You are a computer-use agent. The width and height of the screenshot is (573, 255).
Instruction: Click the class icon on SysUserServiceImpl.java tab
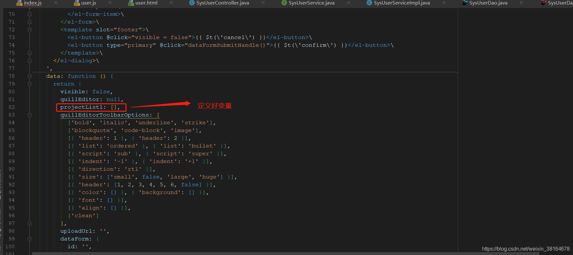pos(369,3)
